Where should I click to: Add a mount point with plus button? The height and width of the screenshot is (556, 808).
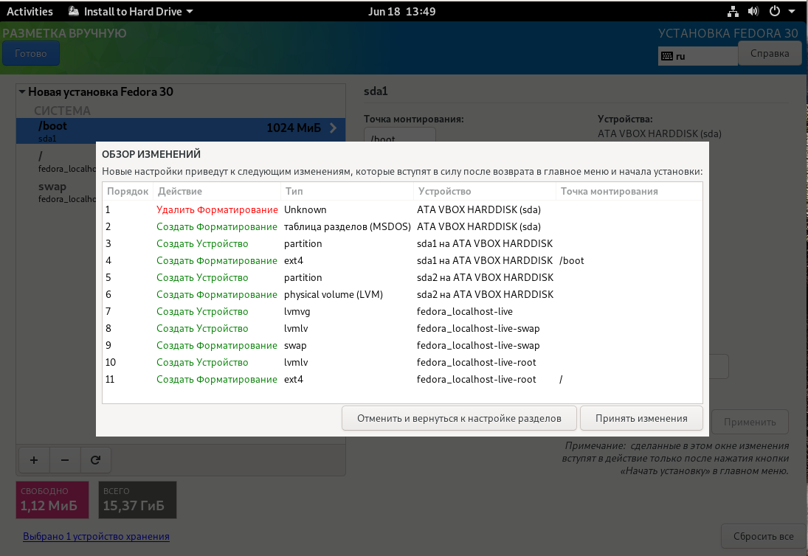pos(34,459)
